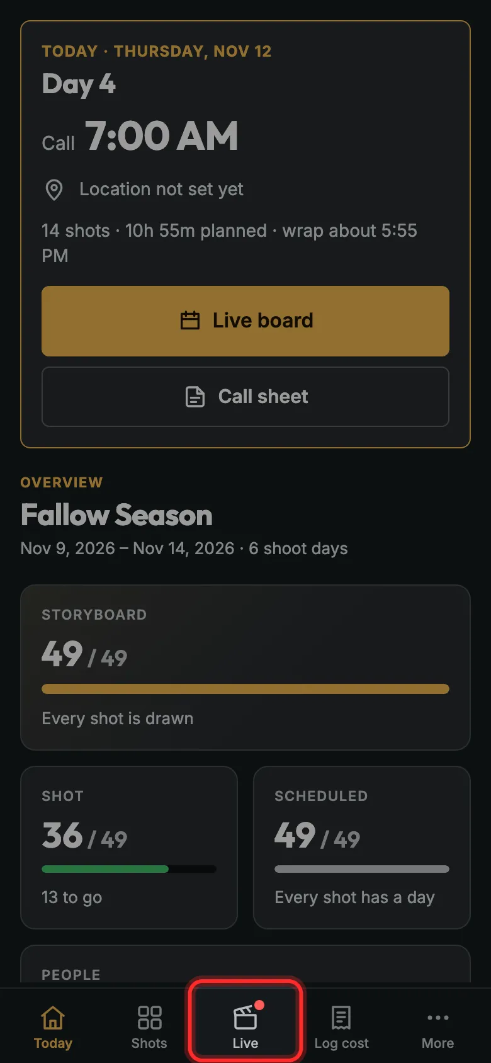491x1063 pixels.
Task: Switch to the Log cost tab label
Action: (341, 1043)
